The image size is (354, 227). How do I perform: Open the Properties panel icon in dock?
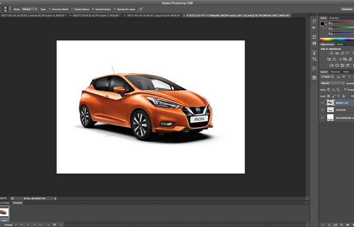click(x=314, y=36)
